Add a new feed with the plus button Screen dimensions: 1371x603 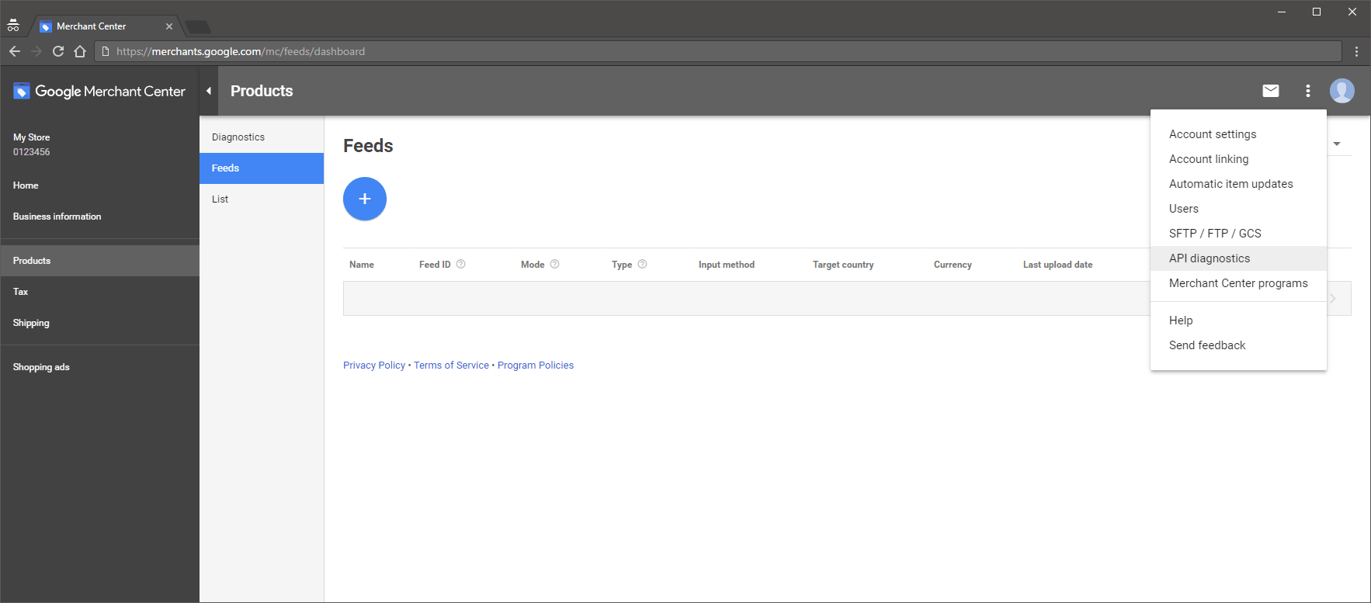coord(365,199)
